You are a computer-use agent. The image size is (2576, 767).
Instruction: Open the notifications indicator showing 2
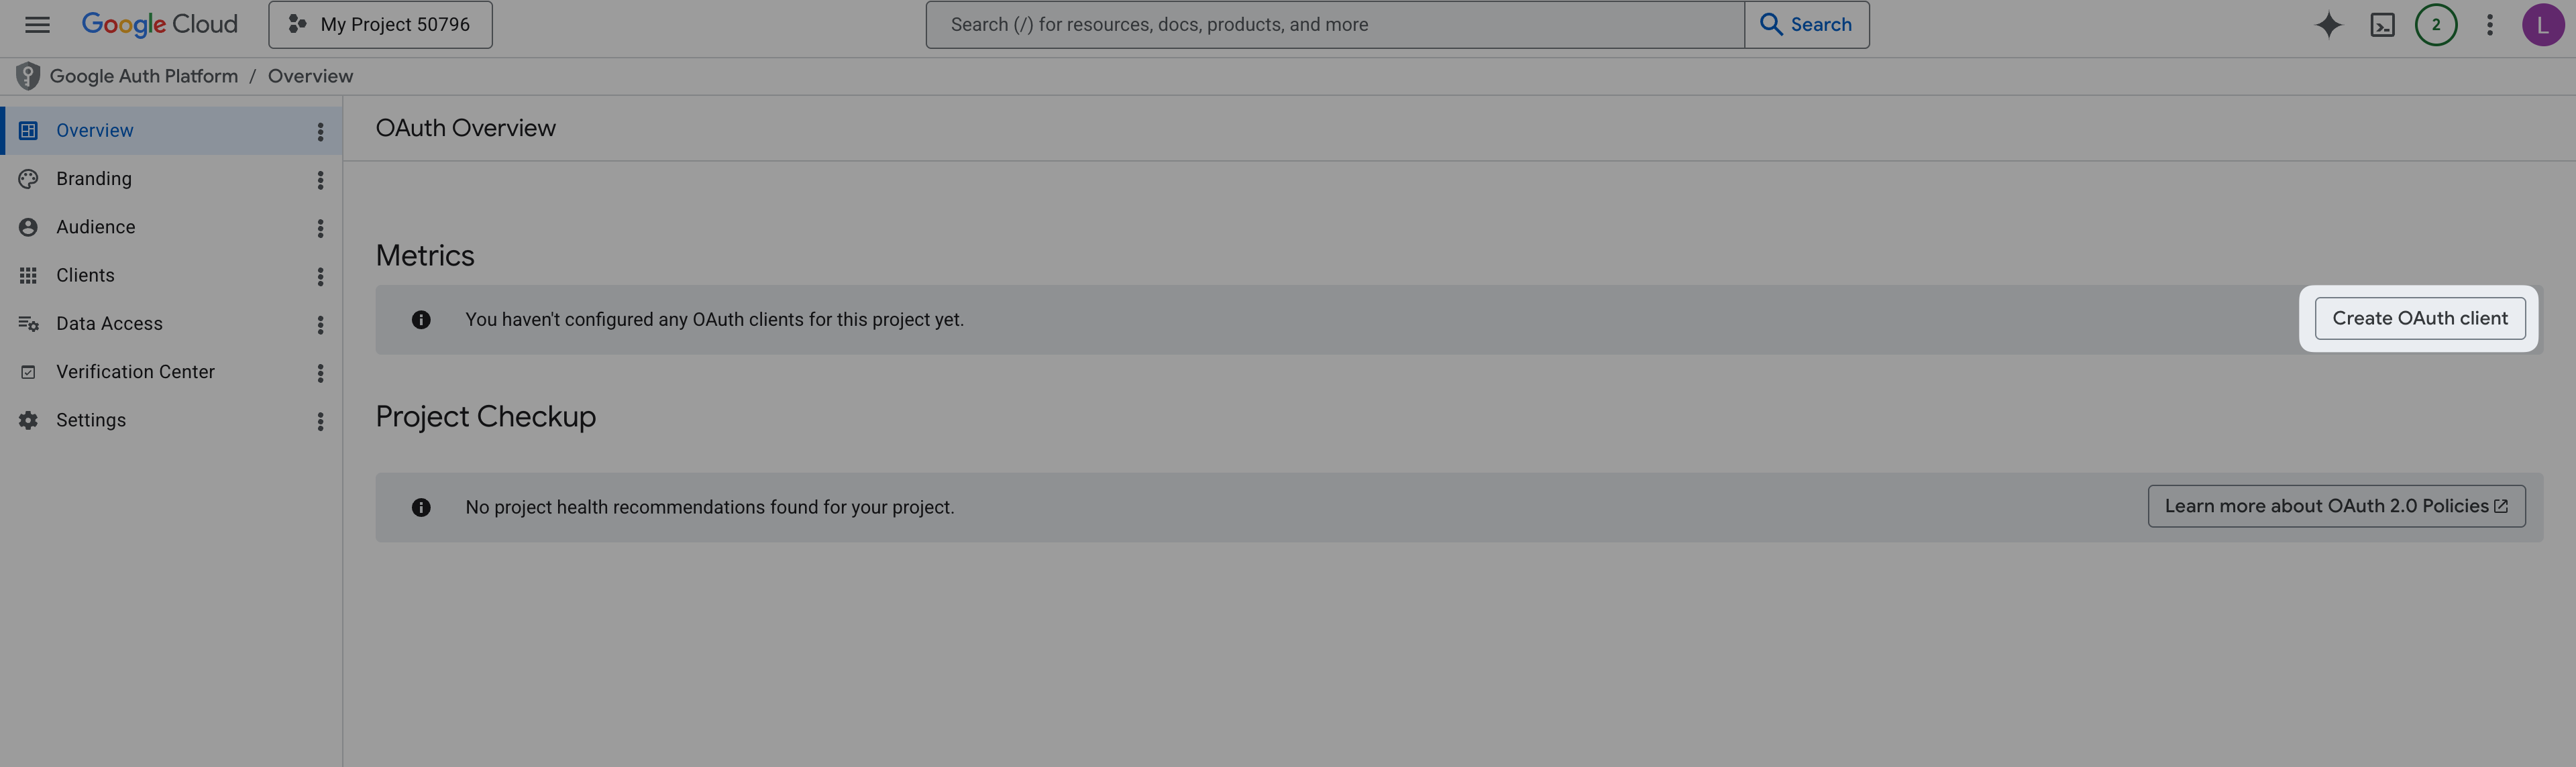pos(2436,24)
